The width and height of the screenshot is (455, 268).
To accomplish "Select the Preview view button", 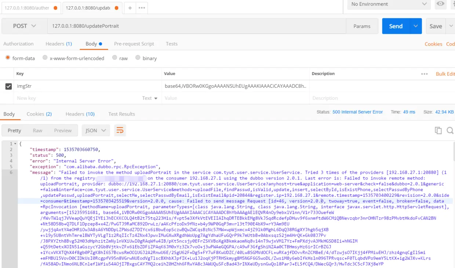I will (x=63, y=130).
